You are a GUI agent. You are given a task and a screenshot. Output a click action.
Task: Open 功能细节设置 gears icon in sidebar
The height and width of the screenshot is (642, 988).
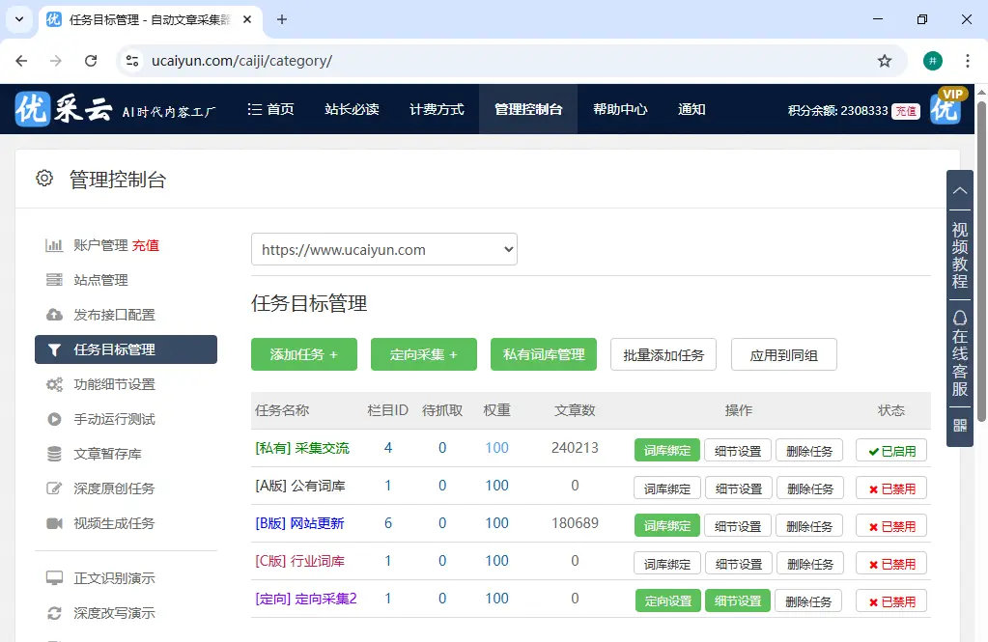tap(55, 383)
